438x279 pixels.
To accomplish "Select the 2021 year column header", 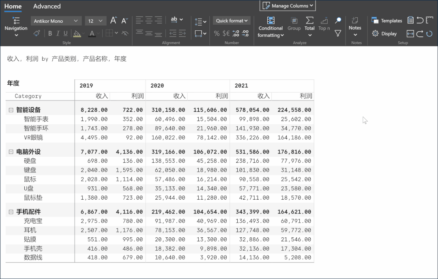I will pos(272,86).
